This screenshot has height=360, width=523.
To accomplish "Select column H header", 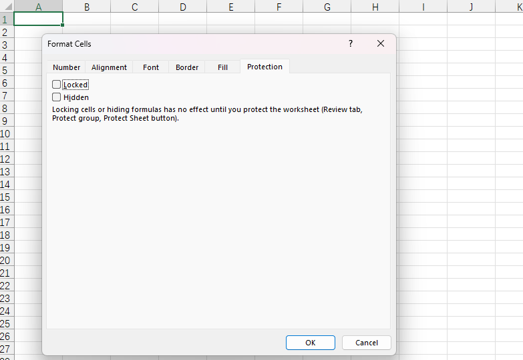I will point(375,7).
